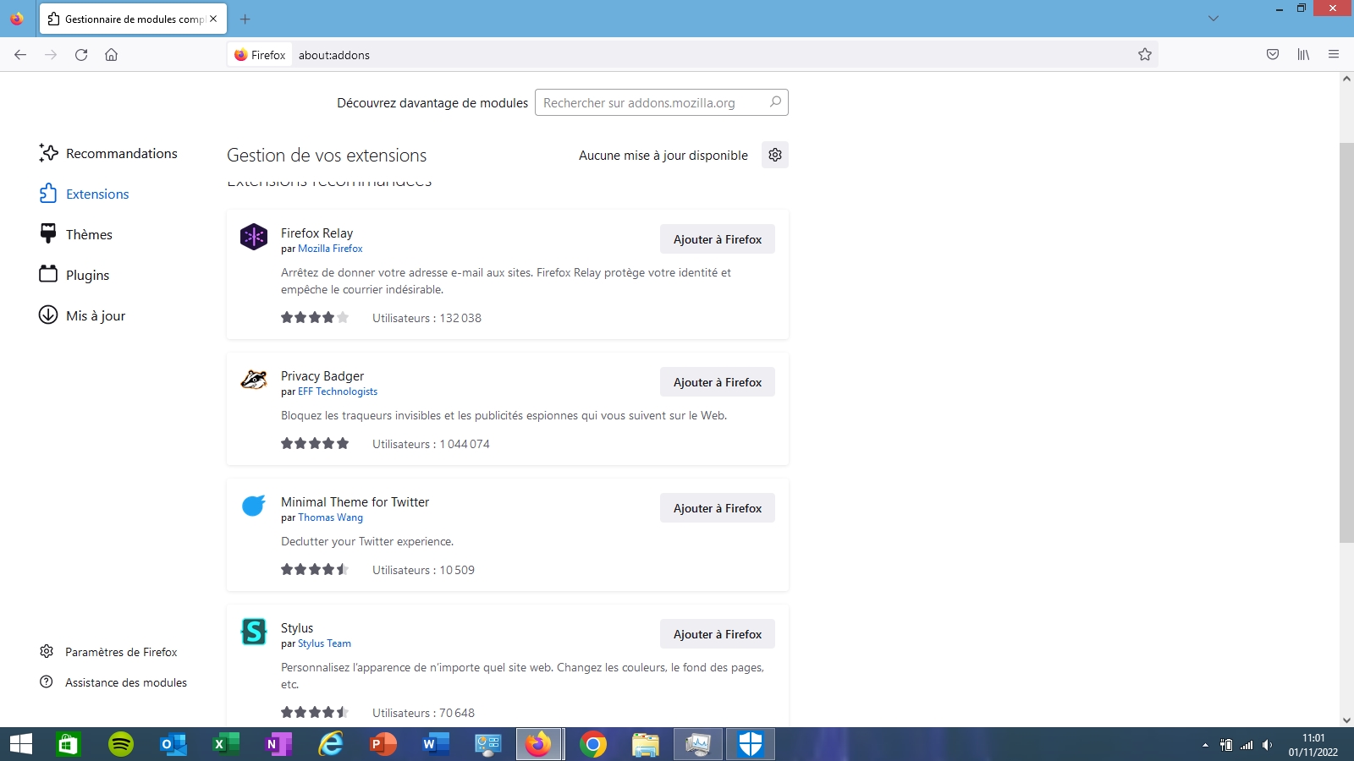
Task: Open Outlook from the taskbar
Action: pos(173,744)
